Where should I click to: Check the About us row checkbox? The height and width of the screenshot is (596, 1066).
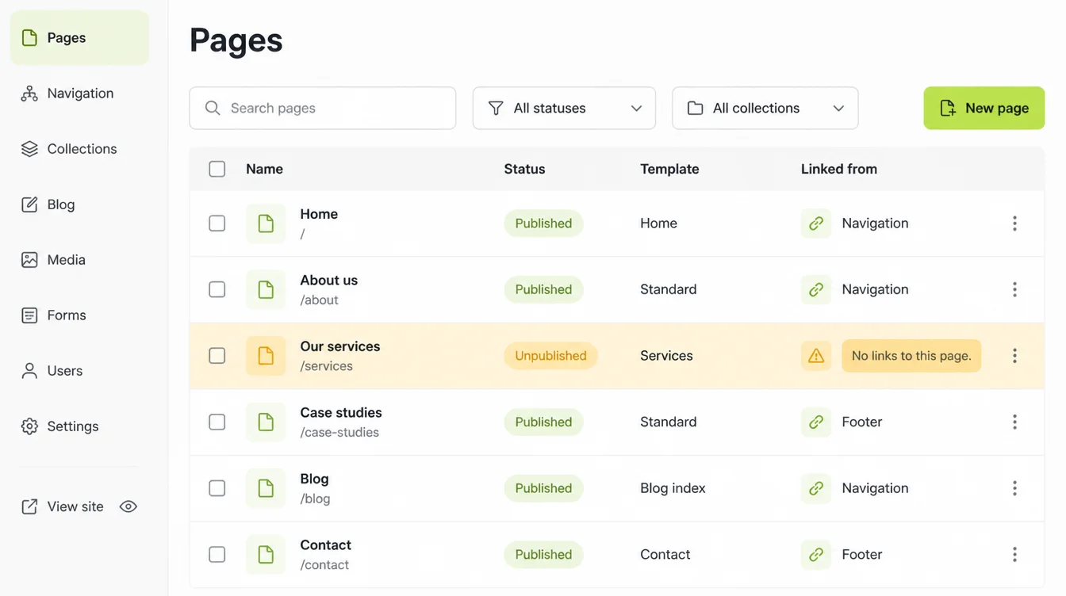pyautogui.click(x=217, y=289)
